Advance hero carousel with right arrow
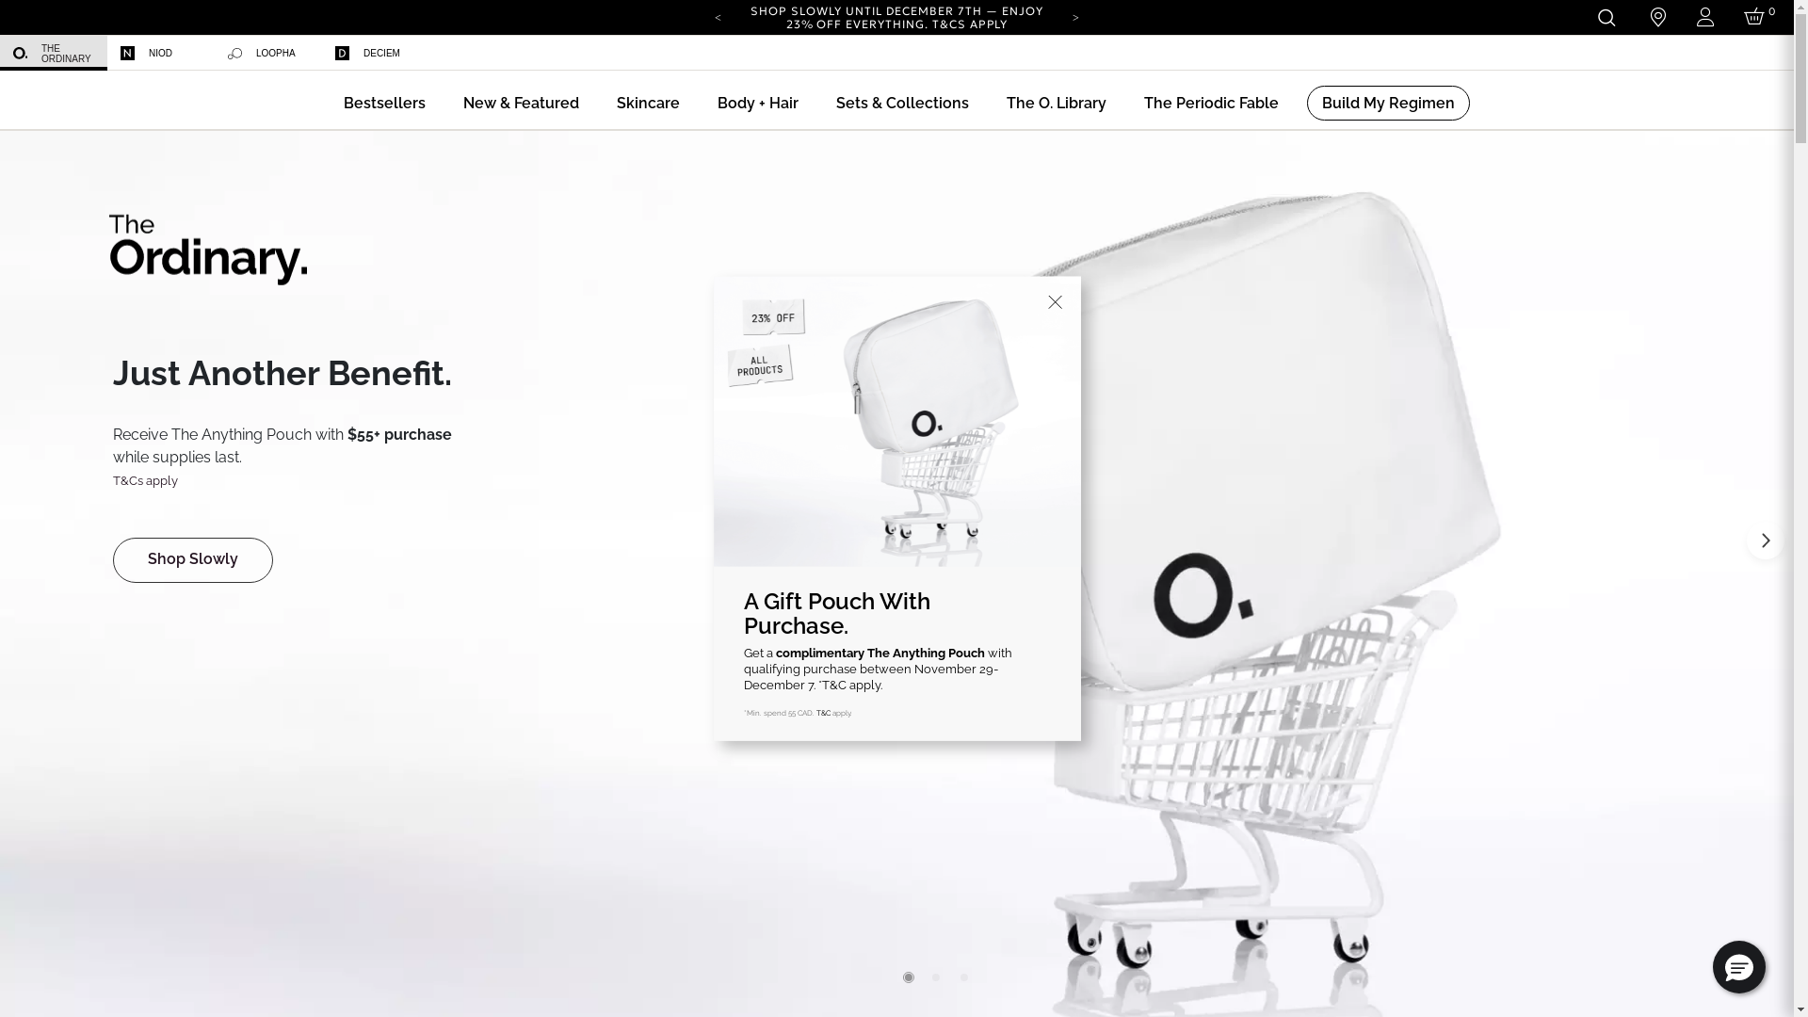 1765,541
